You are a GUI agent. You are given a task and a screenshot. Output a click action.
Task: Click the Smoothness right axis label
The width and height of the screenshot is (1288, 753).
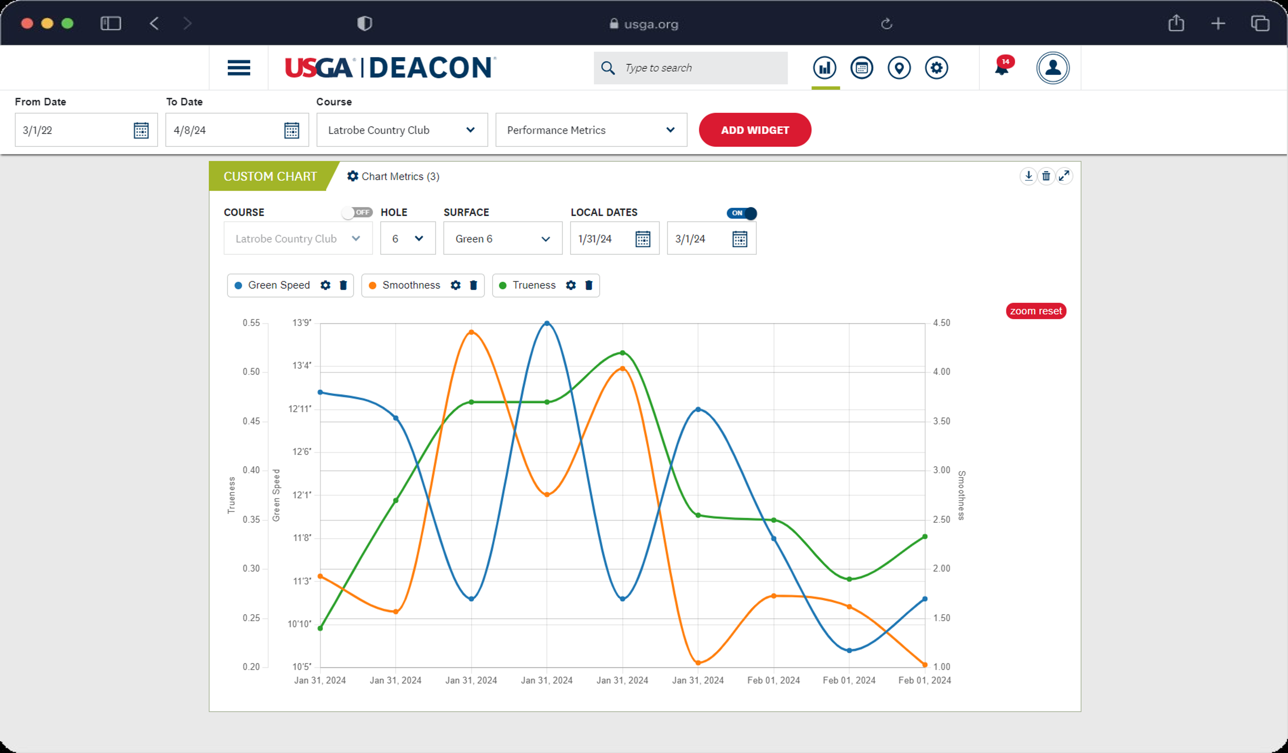[961, 495]
